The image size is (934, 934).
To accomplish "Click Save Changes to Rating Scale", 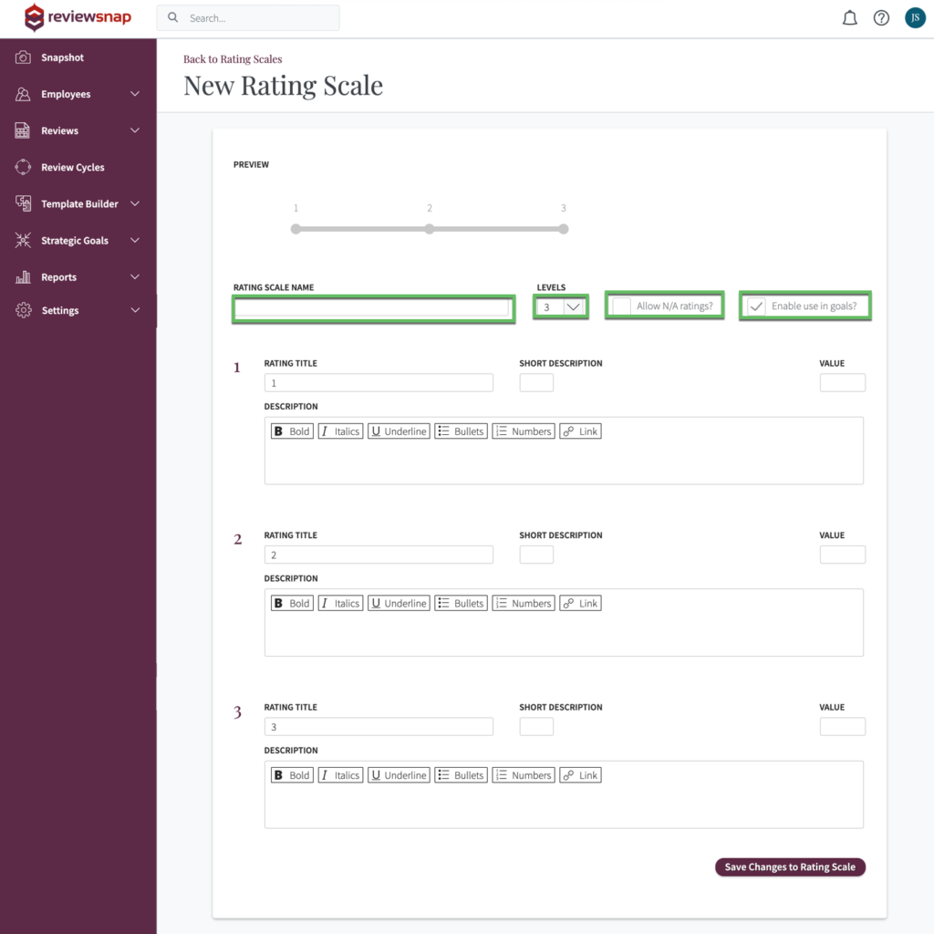I will tap(790, 867).
